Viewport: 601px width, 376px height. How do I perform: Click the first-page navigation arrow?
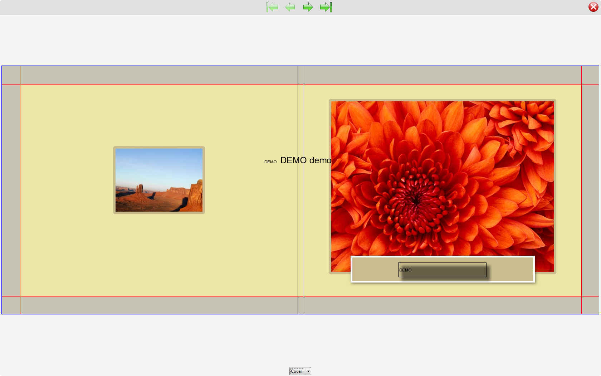click(273, 7)
